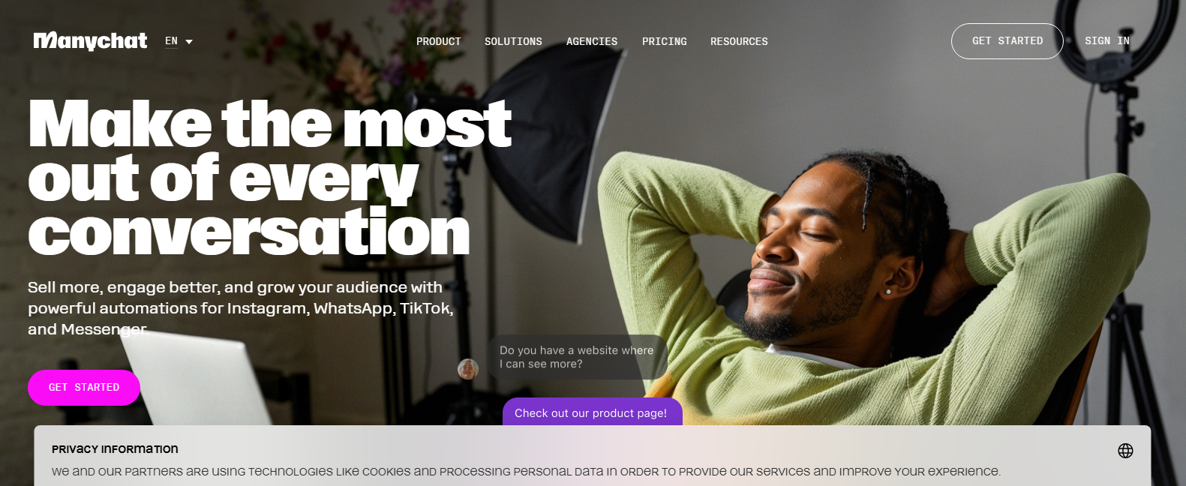Viewport: 1186px width, 486px height.
Task: Expand the caret arrow beside EN
Action: [x=189, y=42]
